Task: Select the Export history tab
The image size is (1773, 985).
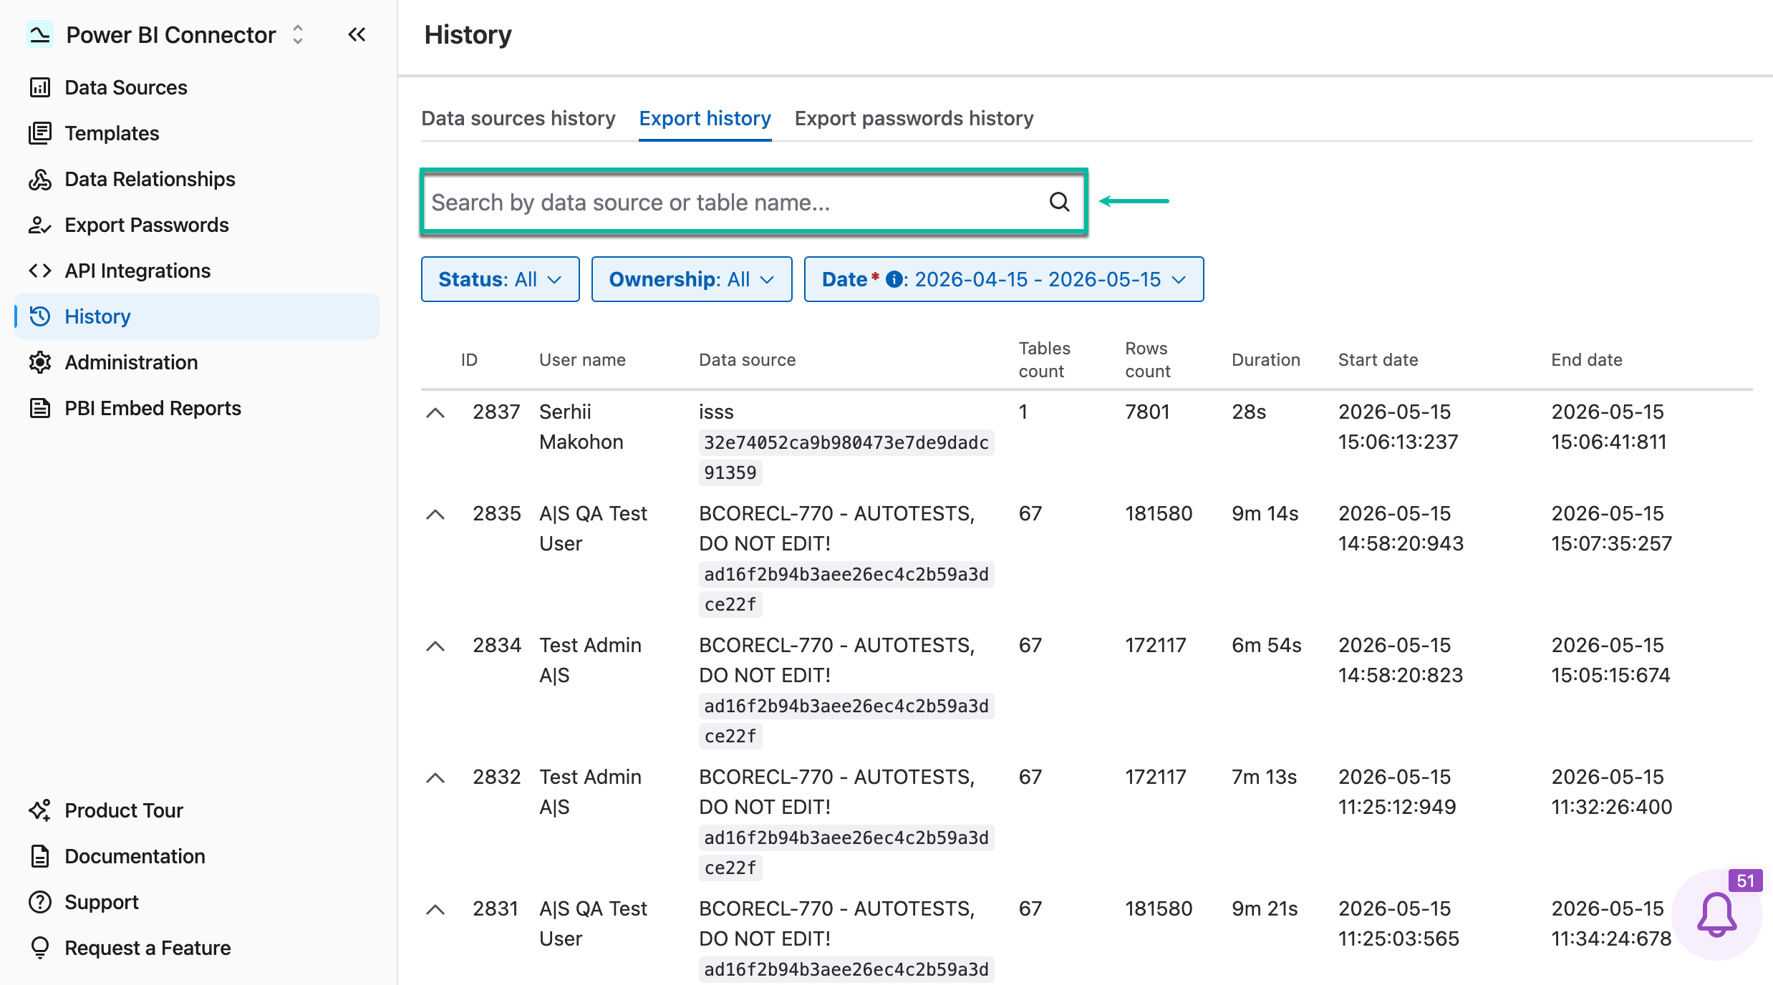Action: pos(705,118)
